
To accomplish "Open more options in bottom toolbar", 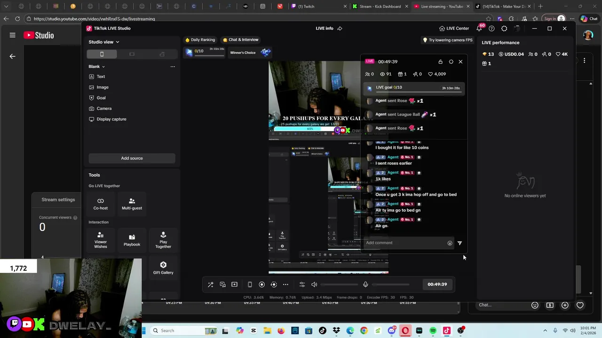I will tap(285, 284).
